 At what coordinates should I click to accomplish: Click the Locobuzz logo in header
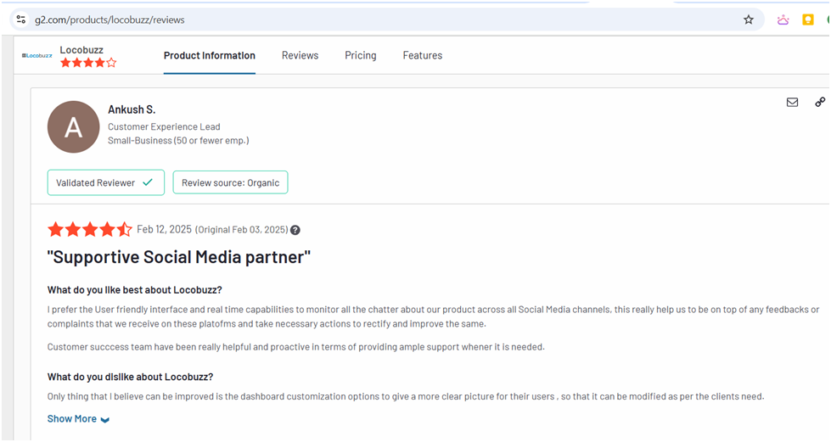coord(37,56)
